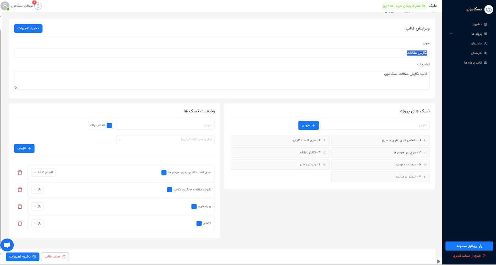The image size is (496, 265).
Task: Open the user avatar profile icon
Action: click(x=5, y=6)
